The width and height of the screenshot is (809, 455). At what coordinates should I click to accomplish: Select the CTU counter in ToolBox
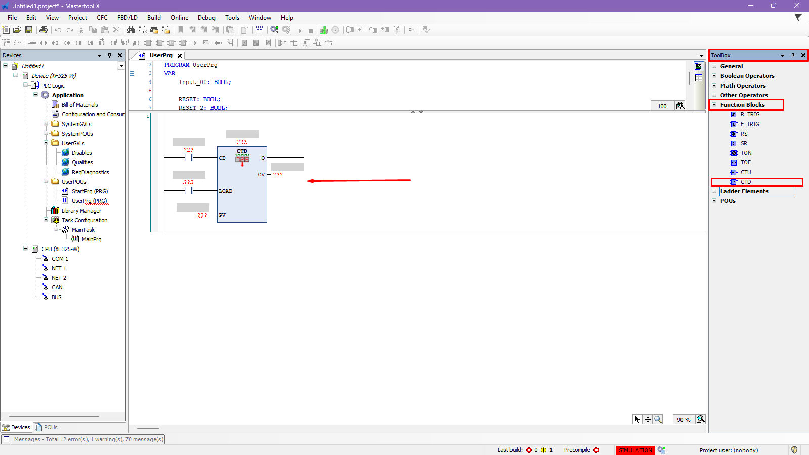(x=746, y=172)
